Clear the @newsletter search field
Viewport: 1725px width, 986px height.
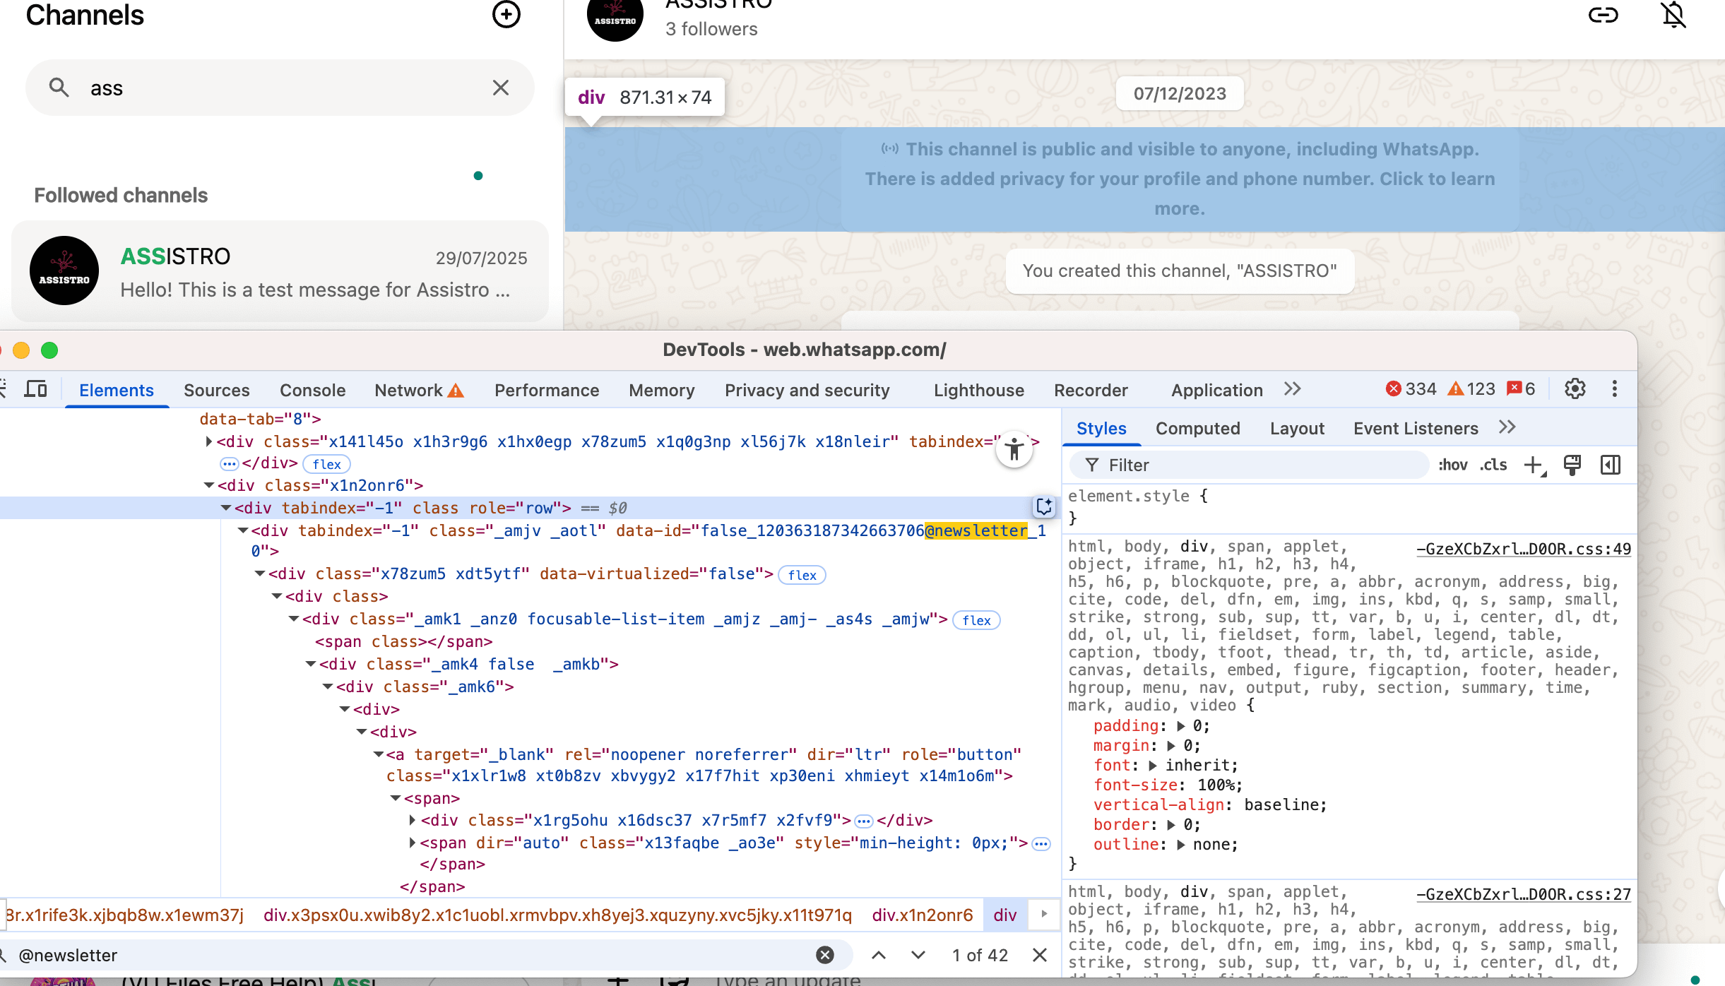825,955
